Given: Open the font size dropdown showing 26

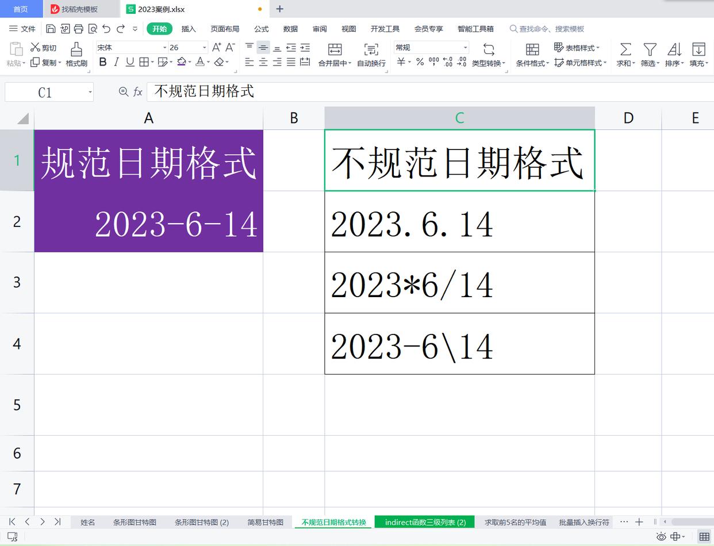Looking at the screenshot, I should coord(204,48).
